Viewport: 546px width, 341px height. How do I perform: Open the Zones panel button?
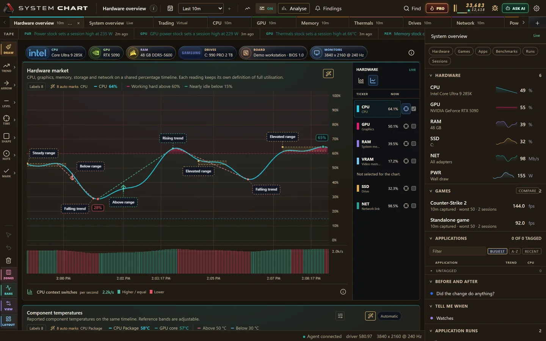point(8,275)
